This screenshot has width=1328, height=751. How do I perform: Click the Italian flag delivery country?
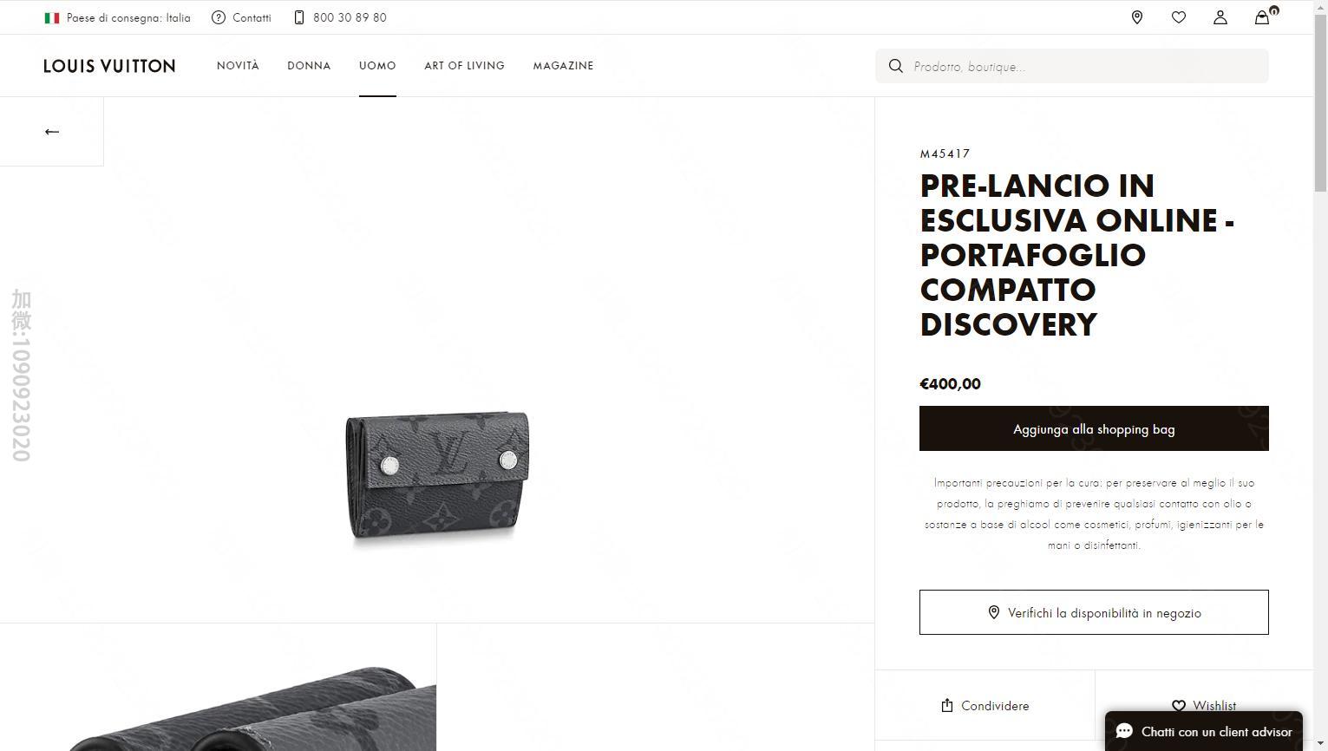pyautogui.click(x=52, y=17)
